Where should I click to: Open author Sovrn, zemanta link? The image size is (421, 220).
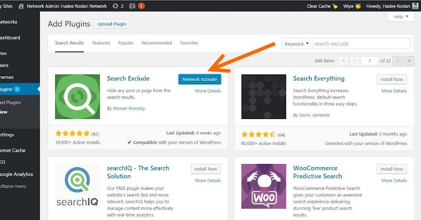[314, 115]
